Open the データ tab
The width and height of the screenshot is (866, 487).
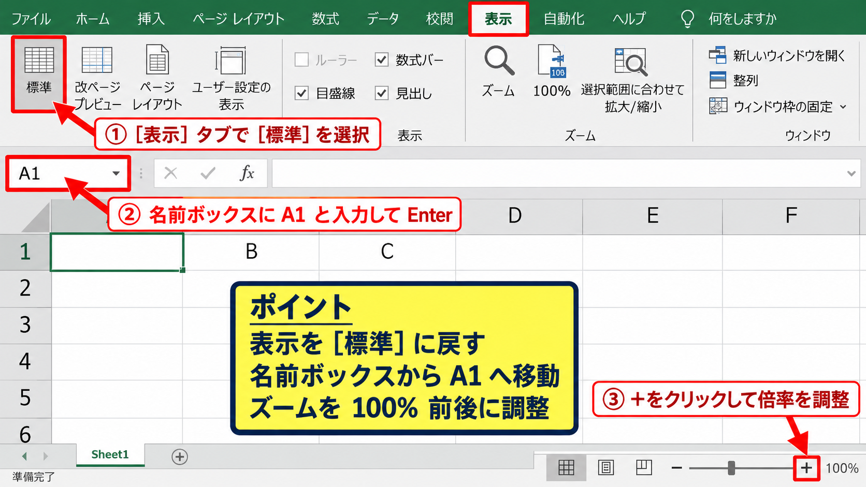coord(383,19)
